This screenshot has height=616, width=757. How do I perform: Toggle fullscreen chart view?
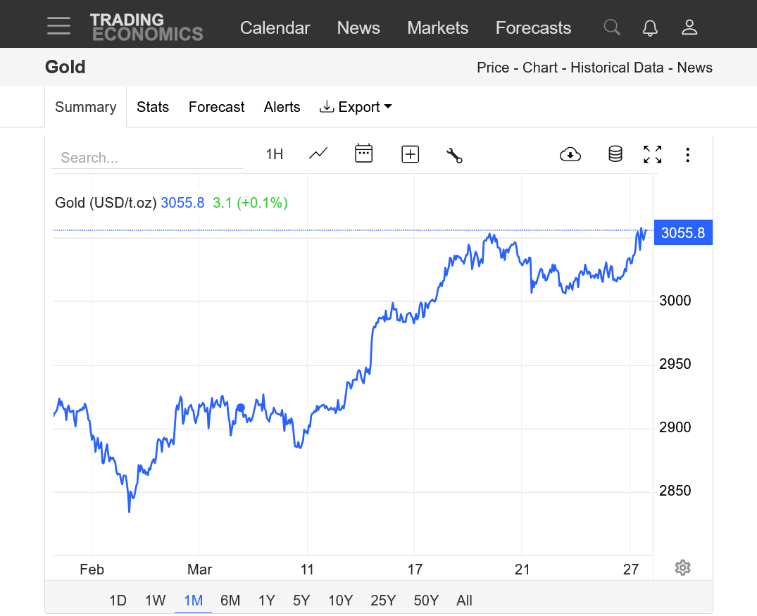tap(652, 154)
